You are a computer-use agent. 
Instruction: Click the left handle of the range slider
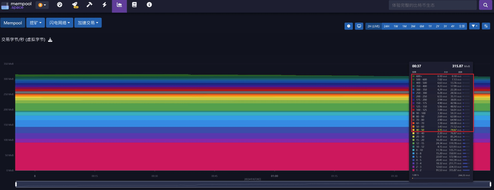(16, 184)
